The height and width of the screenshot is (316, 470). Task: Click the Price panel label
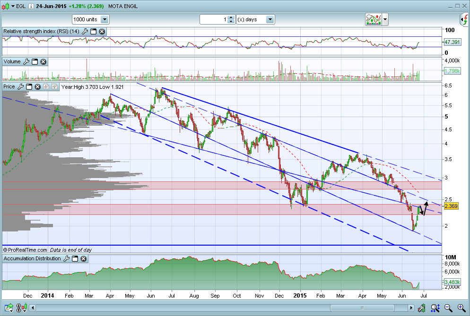[9, 87]
